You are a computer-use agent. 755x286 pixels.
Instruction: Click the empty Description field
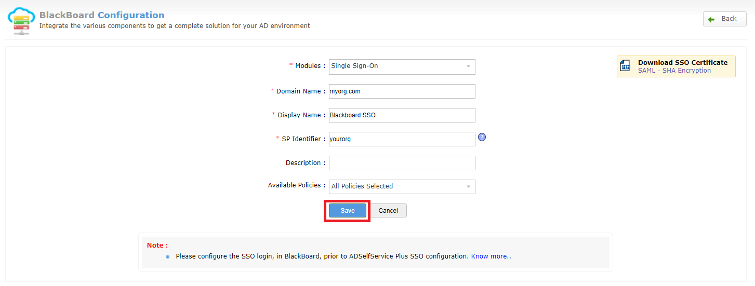[x=402, y=163]
